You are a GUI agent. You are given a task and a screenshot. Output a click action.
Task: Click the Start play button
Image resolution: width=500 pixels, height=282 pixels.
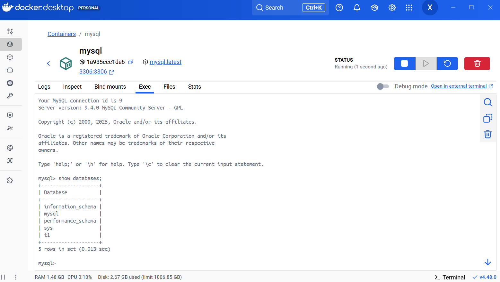click(426, 64)
